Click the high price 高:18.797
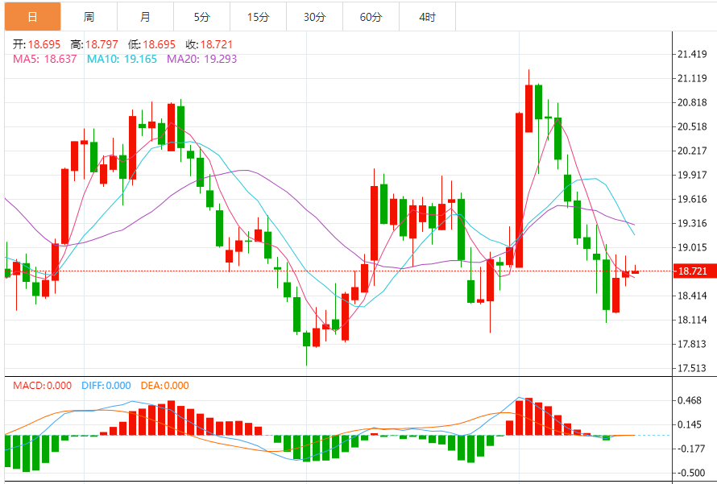Viewport: 717px width, 484px height. click(94, 44)
